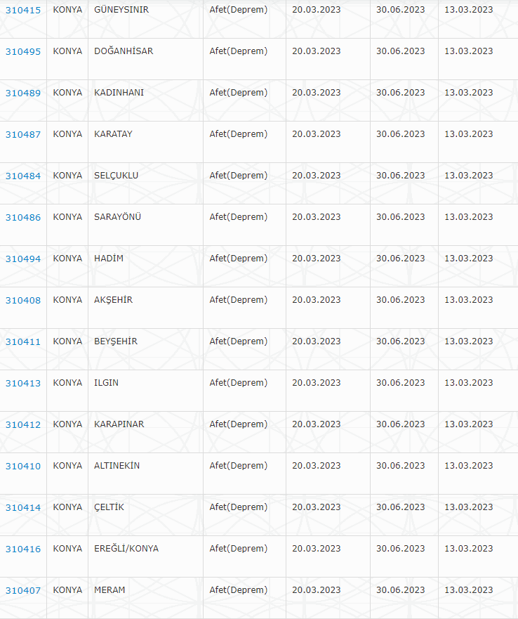Select record number 310487
Screen dimensions: 518x619
tap(23, 135)
